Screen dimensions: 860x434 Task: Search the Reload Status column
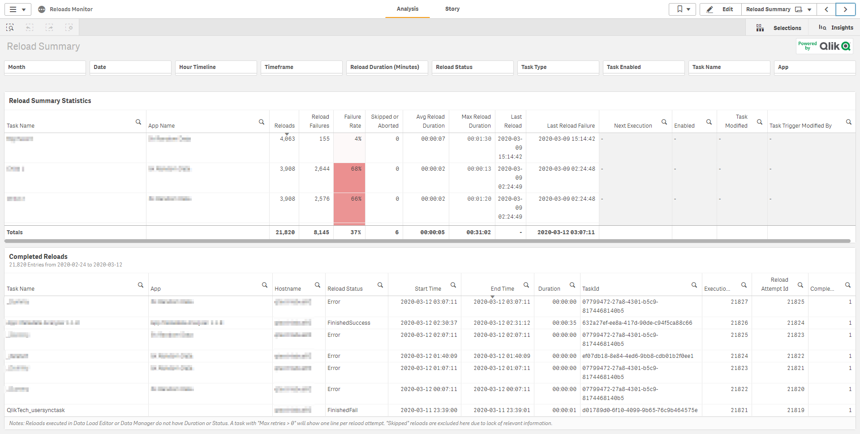tap(380, 285)
